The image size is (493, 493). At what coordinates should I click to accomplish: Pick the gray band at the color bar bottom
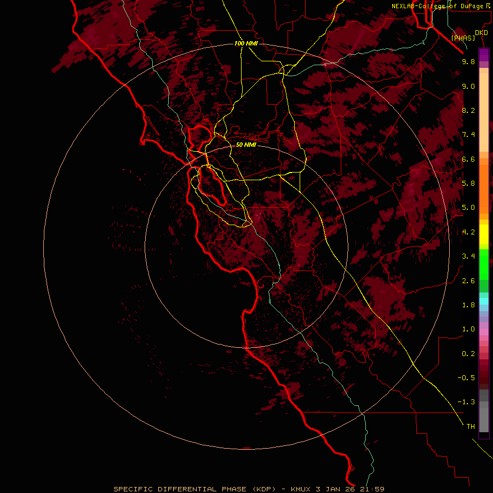point(484,417)
